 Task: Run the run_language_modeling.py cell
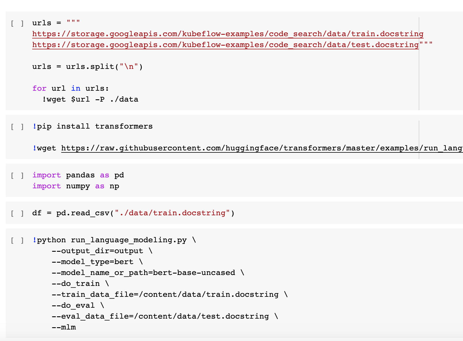[x=17, y=240]
